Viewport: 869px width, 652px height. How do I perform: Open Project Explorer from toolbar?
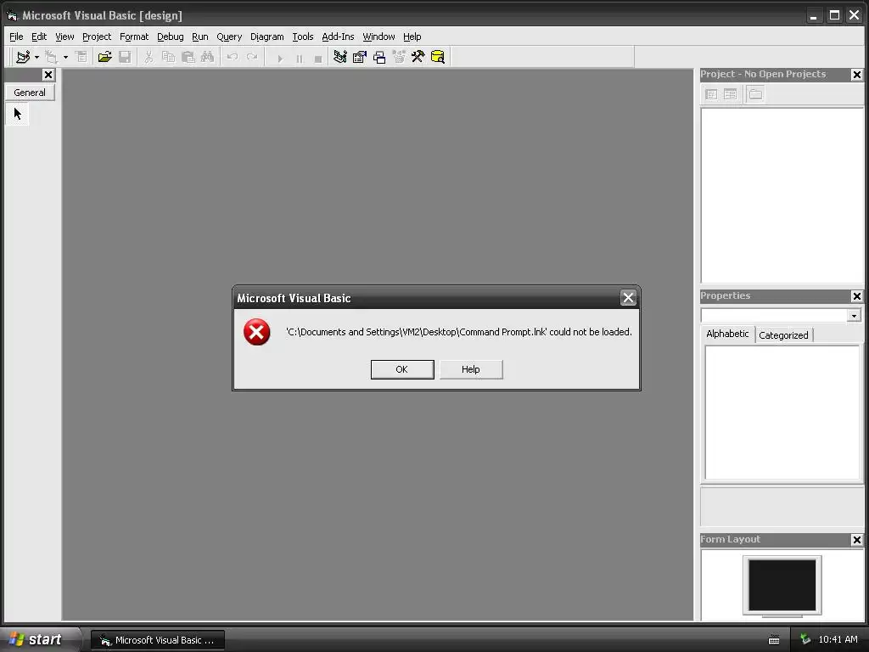coord(340,57)
